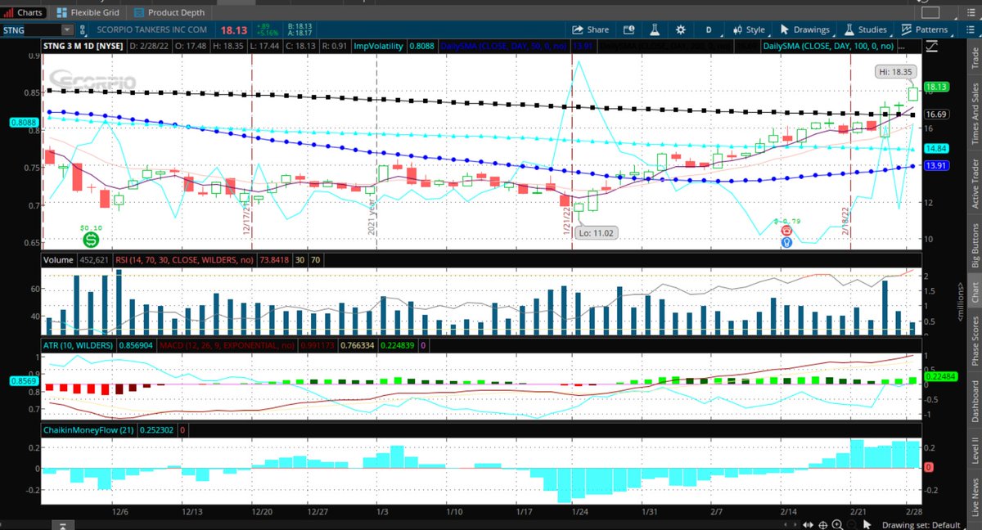Click the chart notes/alerts icon beside Share
Screen dimensions: 982x530
point(628,29)
